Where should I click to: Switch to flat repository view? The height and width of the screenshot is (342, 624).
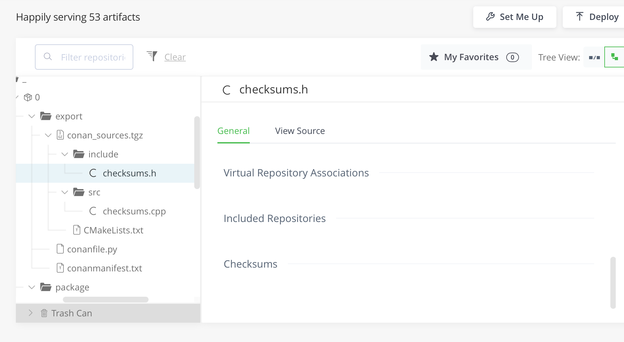coord(594,57)
